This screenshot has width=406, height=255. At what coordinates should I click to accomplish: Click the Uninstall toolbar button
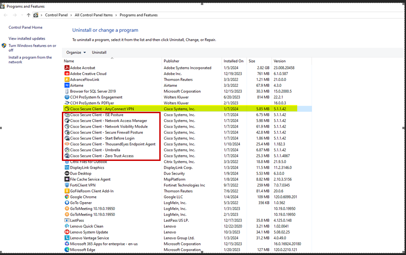click(99, 52)
